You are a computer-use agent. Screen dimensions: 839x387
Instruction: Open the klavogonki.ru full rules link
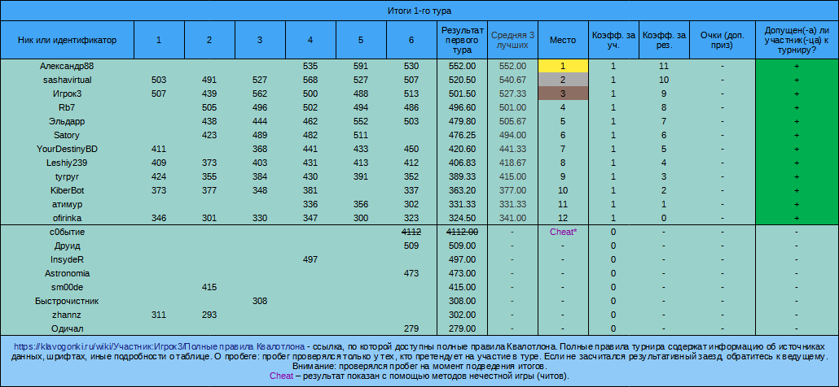coord(160,346)
